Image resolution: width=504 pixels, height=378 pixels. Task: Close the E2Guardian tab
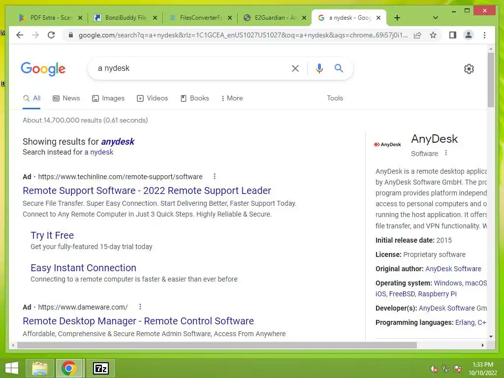point(304,18)
